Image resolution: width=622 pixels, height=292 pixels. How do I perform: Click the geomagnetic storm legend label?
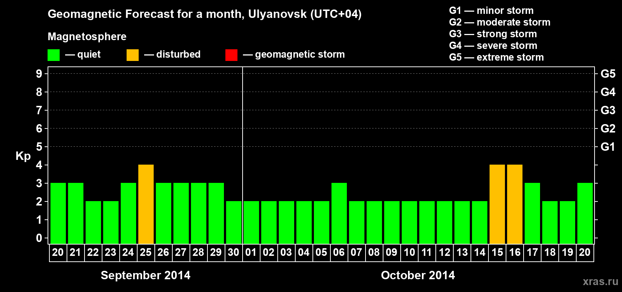pos(300,55)
